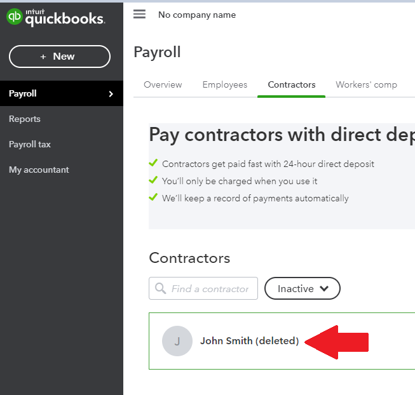Switch to the Employees tab
Image resolution: width=415 pixels, height=395 pixels.
(x=225, y=84)
